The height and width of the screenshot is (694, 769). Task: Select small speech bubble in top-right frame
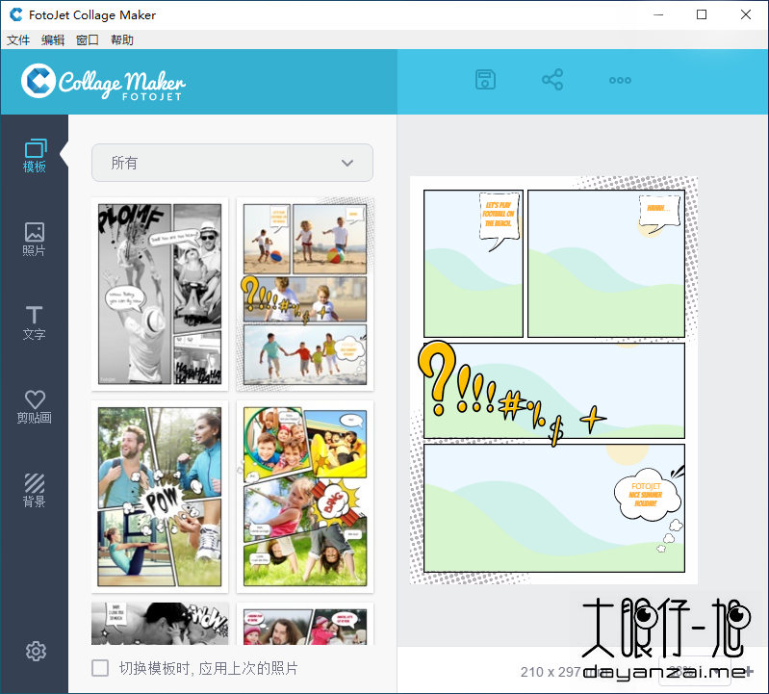point(659,213)
